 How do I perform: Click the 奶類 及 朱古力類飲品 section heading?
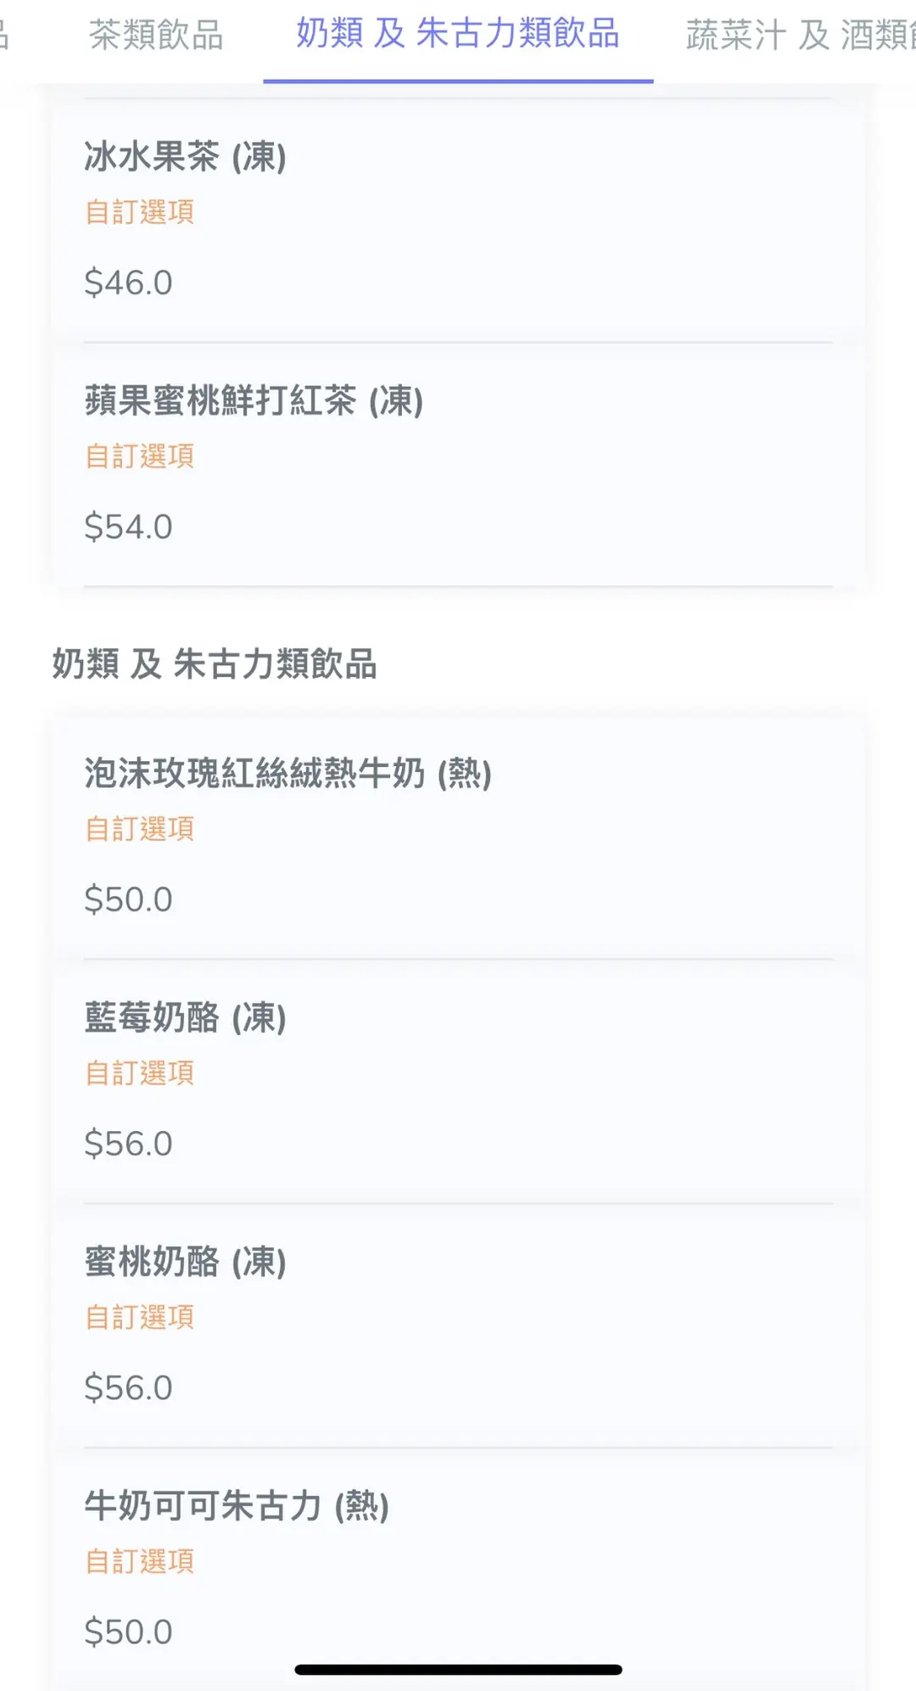[x=215, y=664]
